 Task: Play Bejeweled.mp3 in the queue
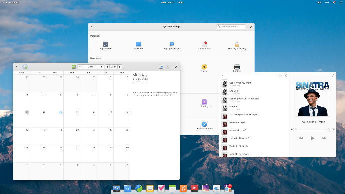pos(255,124)
